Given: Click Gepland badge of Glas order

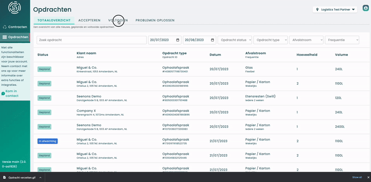Looking at the screenshot, I should point(44,69).
